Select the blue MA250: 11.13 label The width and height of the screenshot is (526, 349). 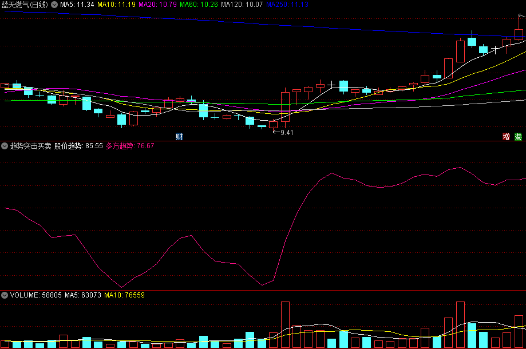tap(287, 5)
